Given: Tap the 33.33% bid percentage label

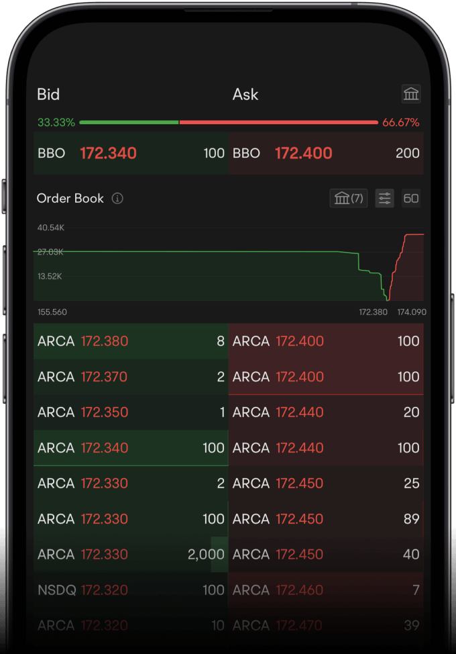Looking at the screenshot, I should [x=56, y=122].
